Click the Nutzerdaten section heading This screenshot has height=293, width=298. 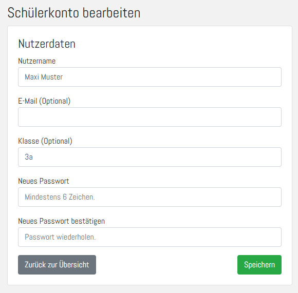[x=47, y=44]
